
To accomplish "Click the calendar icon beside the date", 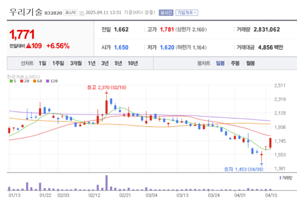I will [x=82, y=13].
